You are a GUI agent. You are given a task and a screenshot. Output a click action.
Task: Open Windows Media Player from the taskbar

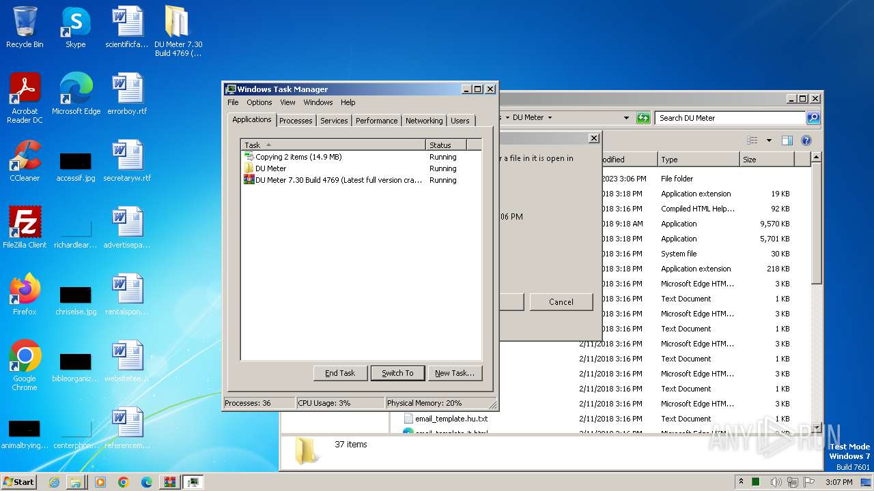pyautogui.click(x=100, y=482)
